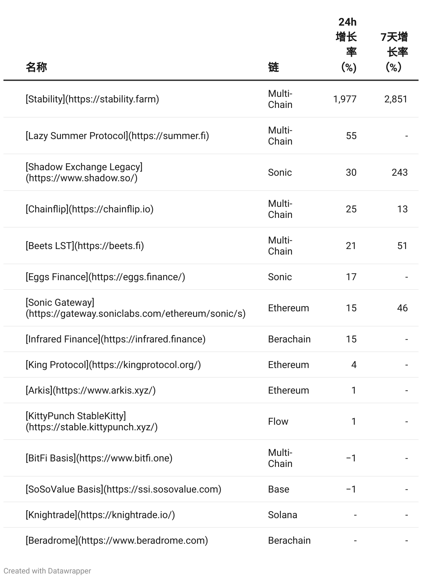422x579 pixels.
Task: Sort by the 24h增长率 column header
Action: 347,44
